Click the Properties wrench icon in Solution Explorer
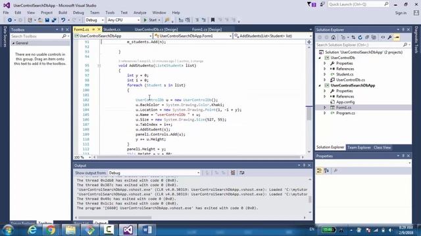 (389, 37)
